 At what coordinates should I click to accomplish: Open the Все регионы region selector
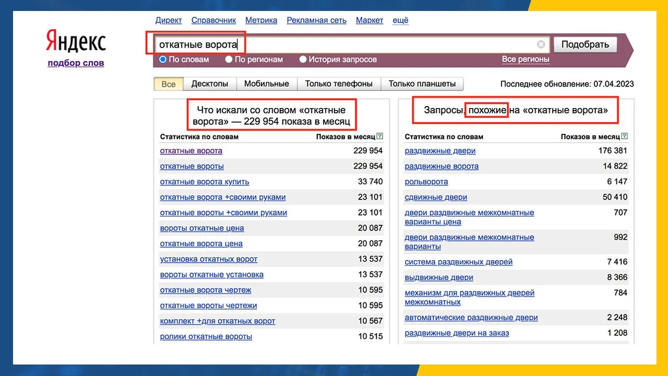pyautogui.click(x=526, y=60)
